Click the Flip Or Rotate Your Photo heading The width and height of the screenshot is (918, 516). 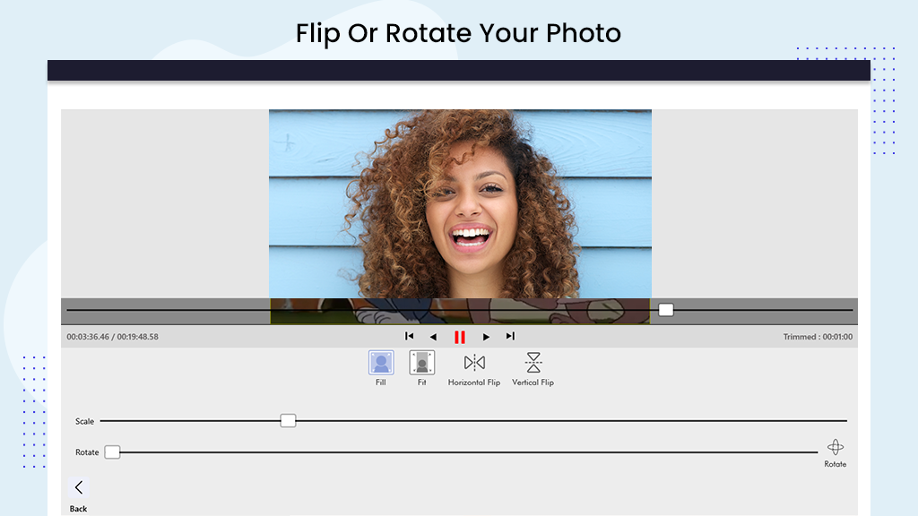coord(458,33)
